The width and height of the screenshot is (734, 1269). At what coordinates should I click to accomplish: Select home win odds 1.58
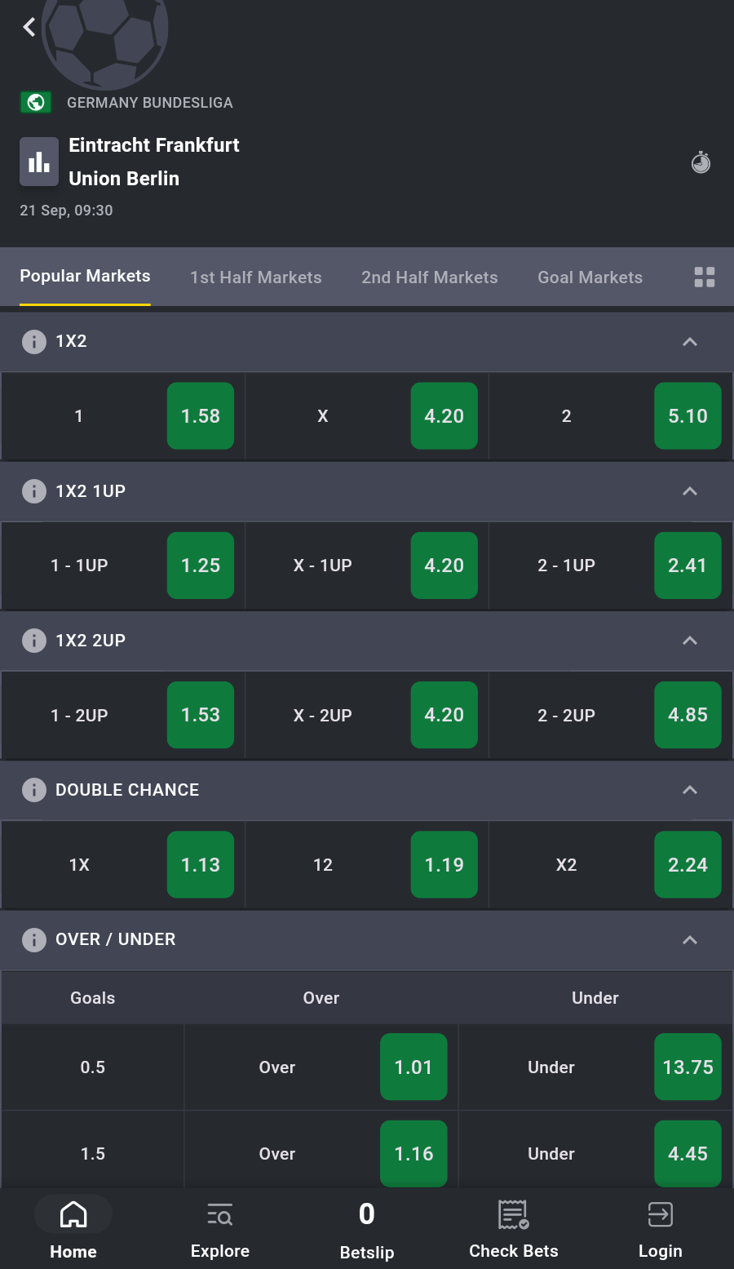201,416
